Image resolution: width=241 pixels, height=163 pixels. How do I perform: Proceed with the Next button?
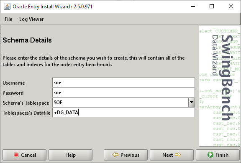[x=172, y=155]
